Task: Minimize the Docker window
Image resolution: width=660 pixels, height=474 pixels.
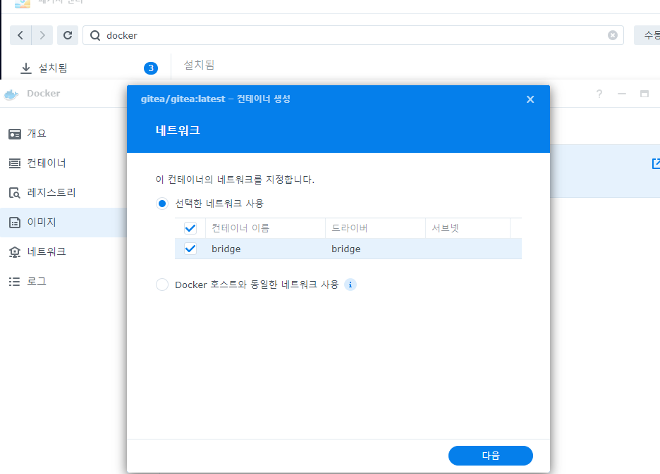Action: coord(622,94)
